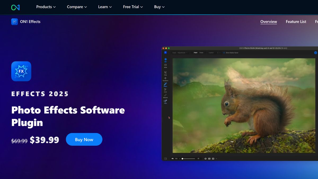The width and height of the screenshot is (318, 179).
Task: Select the Retouch tool icon
Action: click(x=165, y=96)
